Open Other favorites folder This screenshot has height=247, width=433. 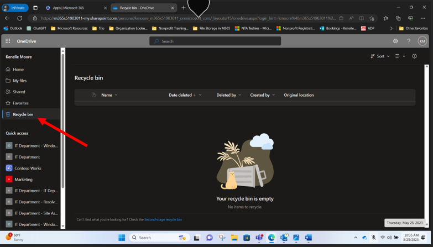pyautogui.click(x=414, y=28)
